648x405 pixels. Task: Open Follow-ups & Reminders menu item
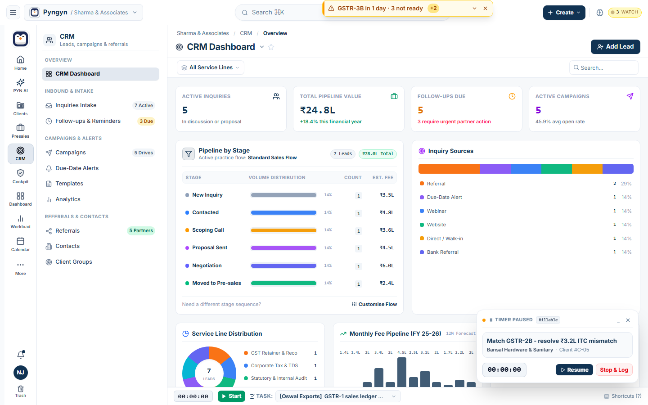(x=100, y=121)
